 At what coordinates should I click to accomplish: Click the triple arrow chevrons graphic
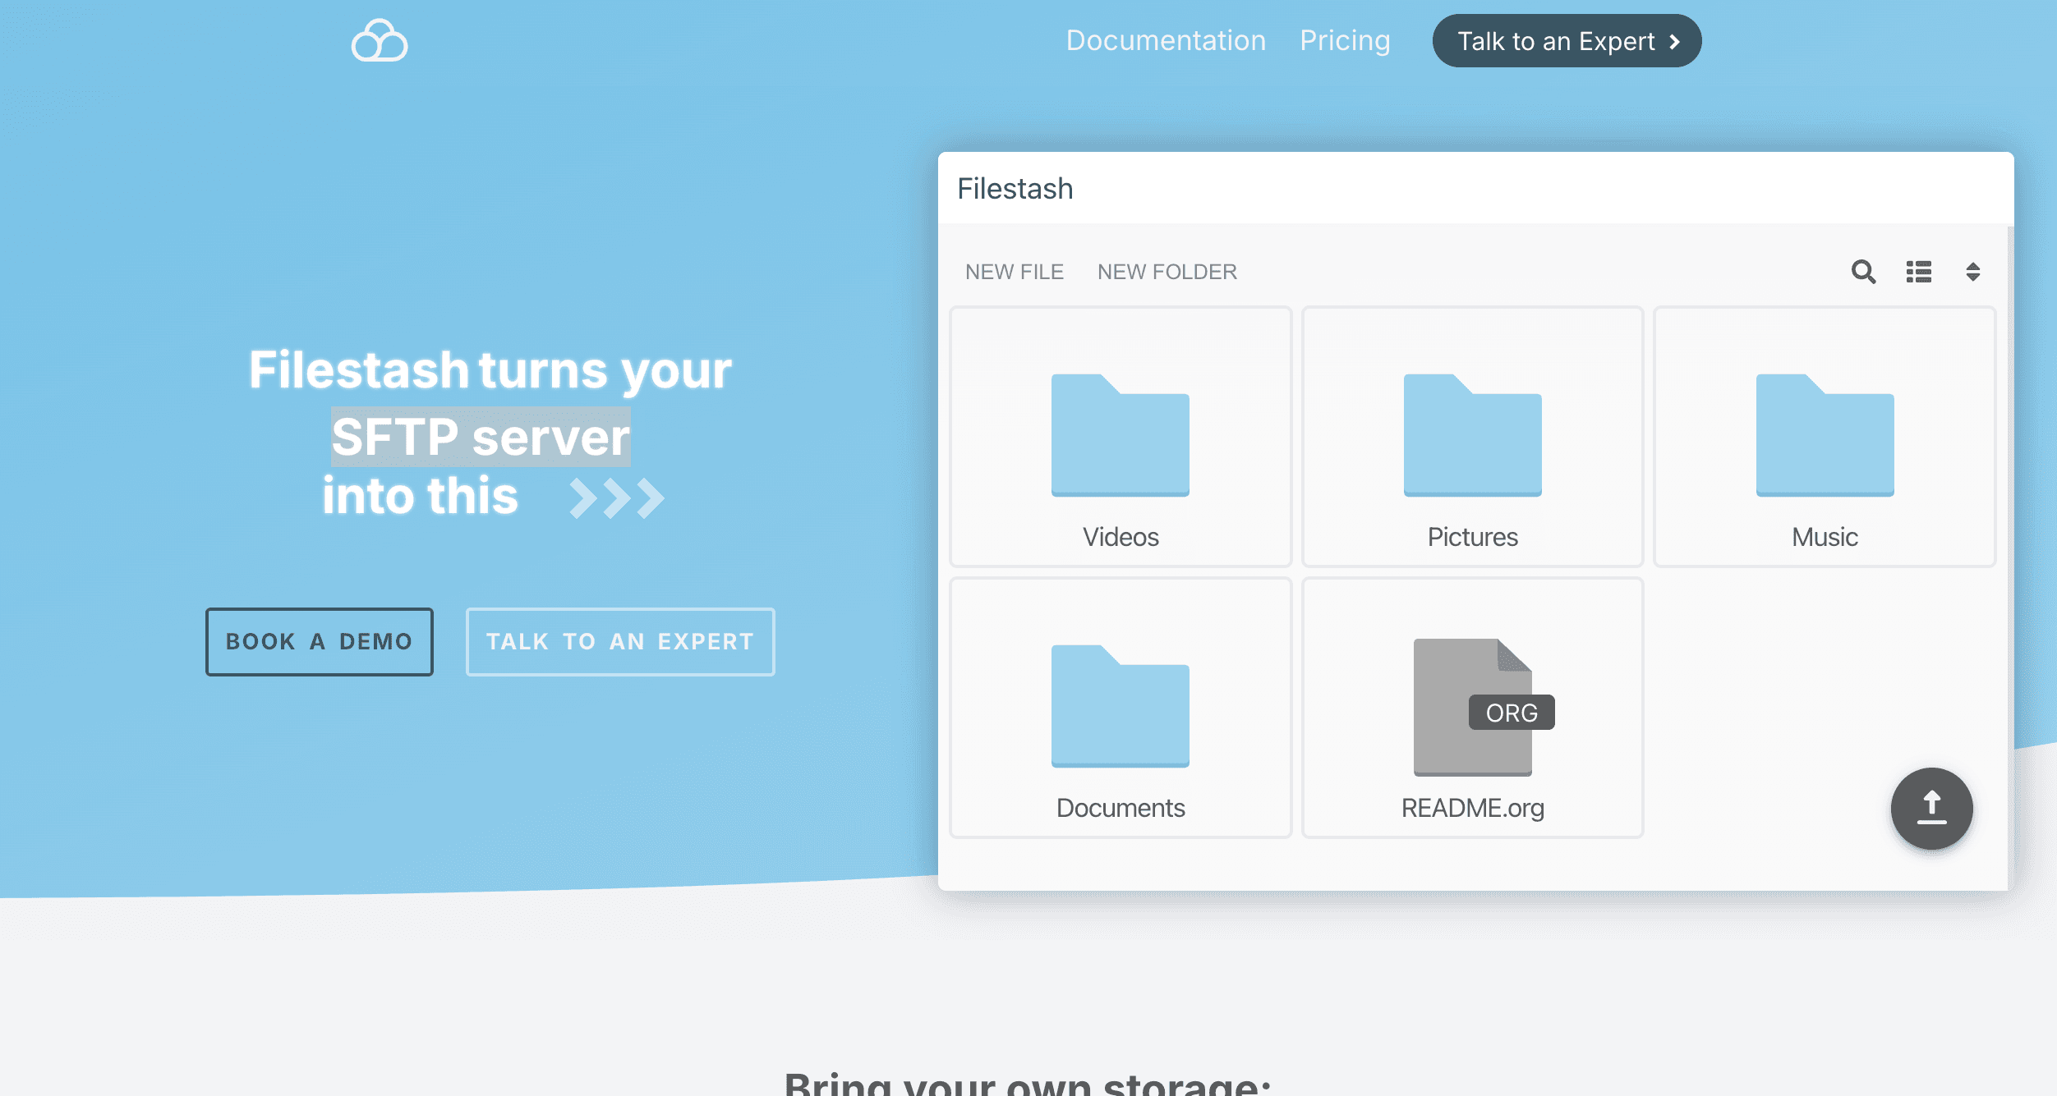coord(616,498)
